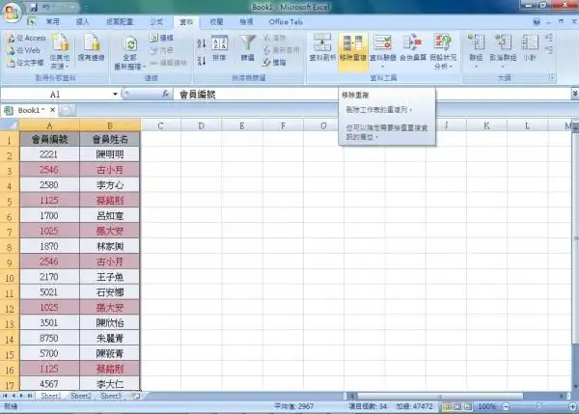
Task: Select cell A14 containing 8750
Action: tap(49, 339)
